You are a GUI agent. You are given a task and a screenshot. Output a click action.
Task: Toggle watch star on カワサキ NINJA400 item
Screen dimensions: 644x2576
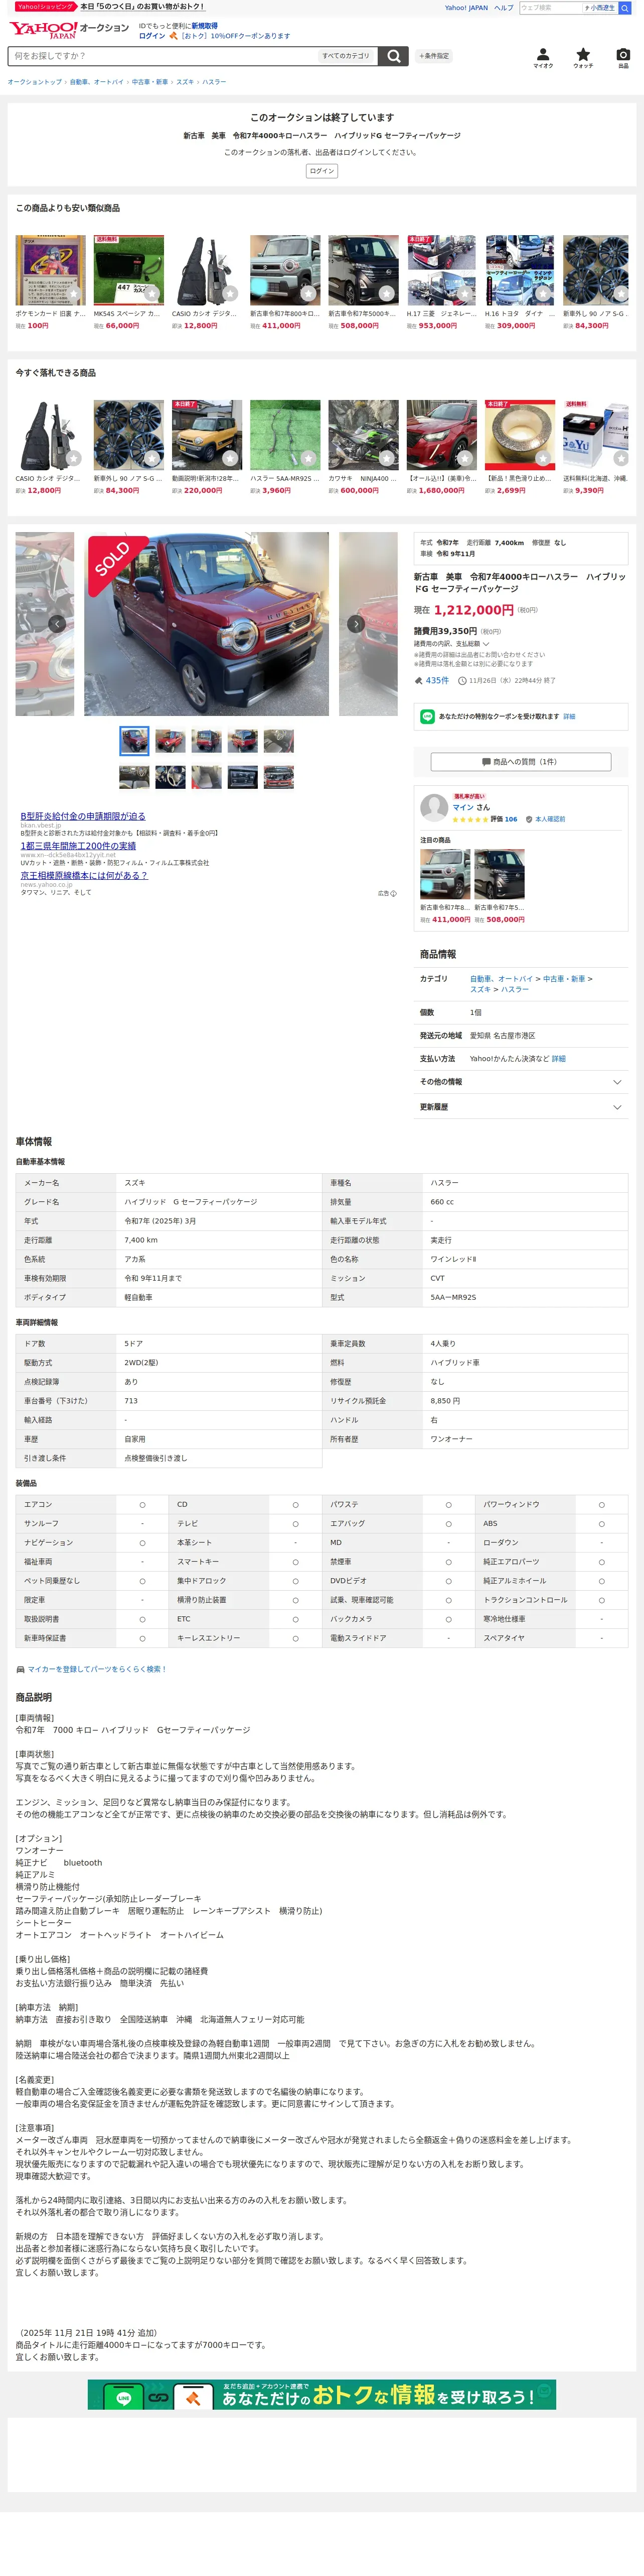386,458
